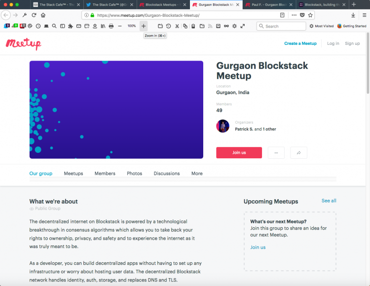The width and height of the screenshot is (370, 286).
Task: Click Join us link in Upcoming Meetups
Action: pos(258,248)
